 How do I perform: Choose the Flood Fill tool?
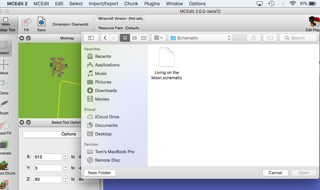click(5, 128)
